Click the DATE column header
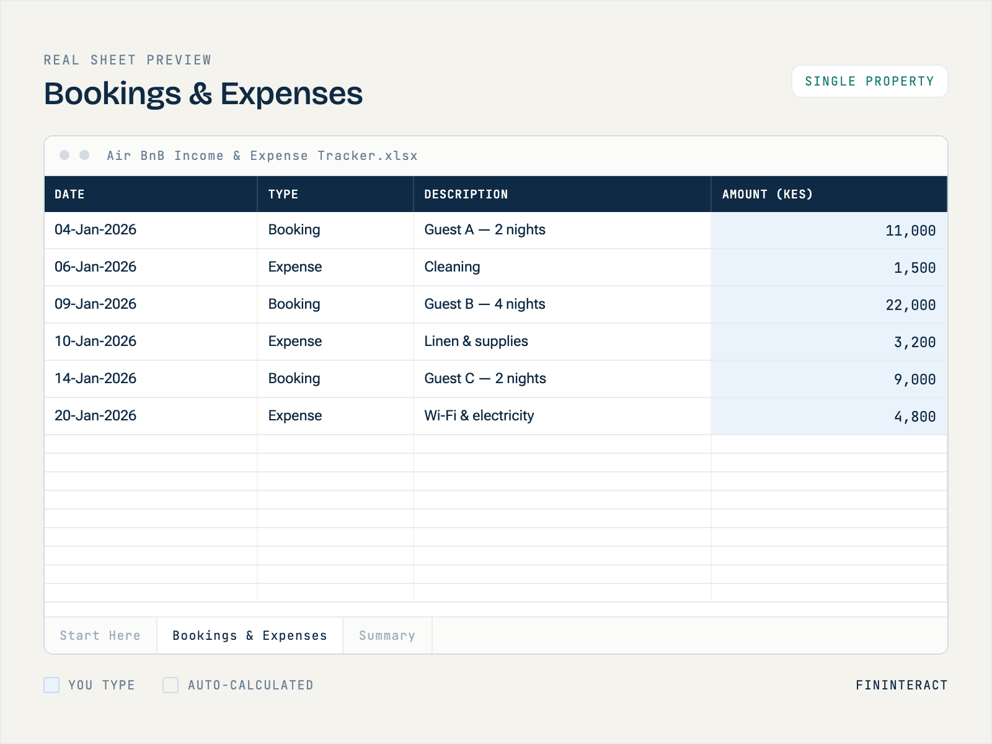This screenshot has height=744, width=992. click(151, 194)
